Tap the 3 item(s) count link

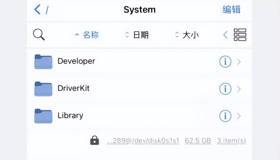pyautogui.click(x=232, y=141)
